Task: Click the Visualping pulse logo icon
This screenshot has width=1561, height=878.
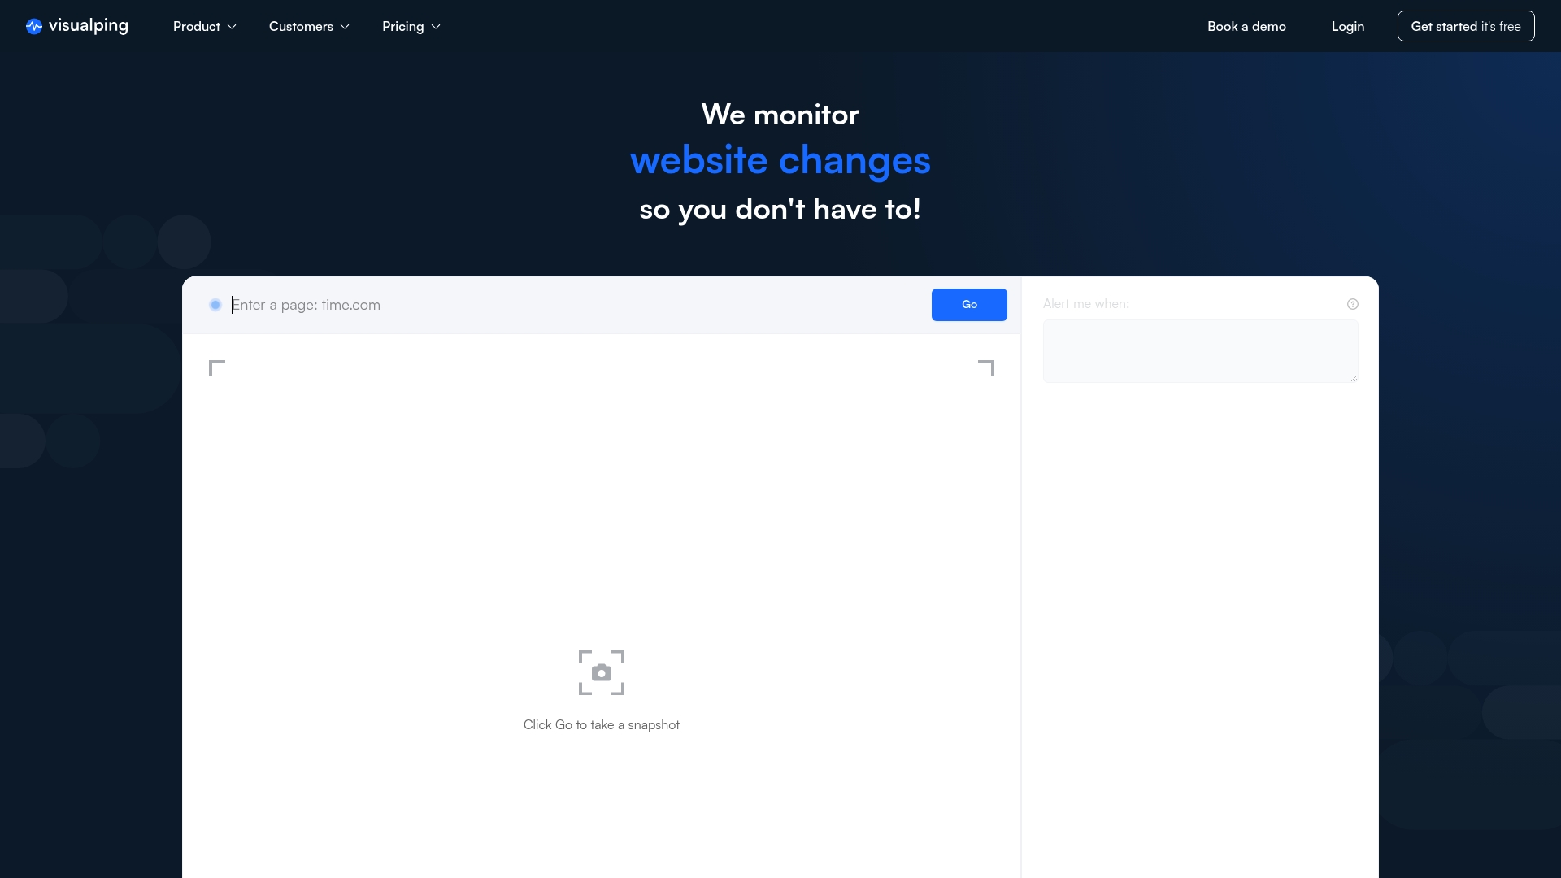Action: pos(33,26)
